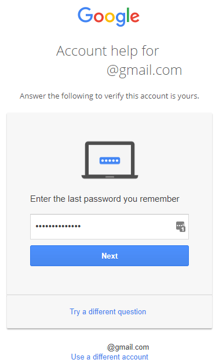Click the laptop illustration

click(110, 160)
